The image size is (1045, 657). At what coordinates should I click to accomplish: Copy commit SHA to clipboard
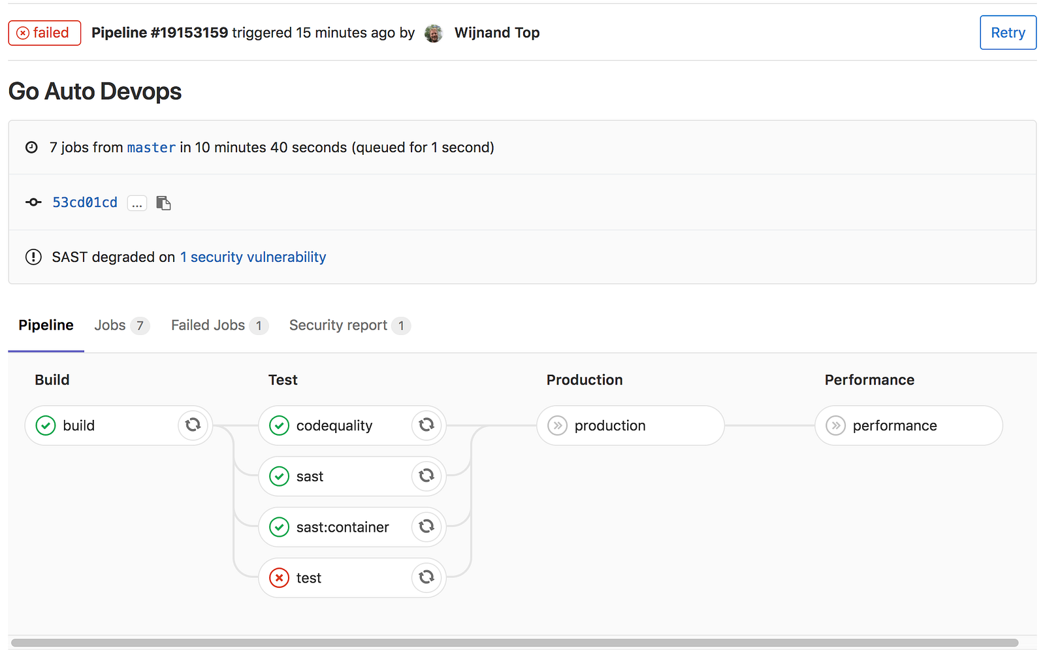click(x=163, y=203)
